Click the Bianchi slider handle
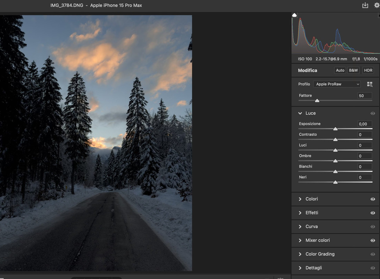The image size is (380, 279). [x=335, y=172]
